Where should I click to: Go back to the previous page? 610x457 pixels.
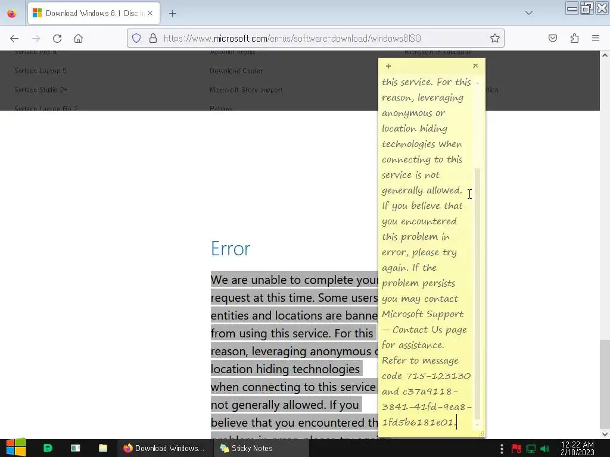[14, 39]
